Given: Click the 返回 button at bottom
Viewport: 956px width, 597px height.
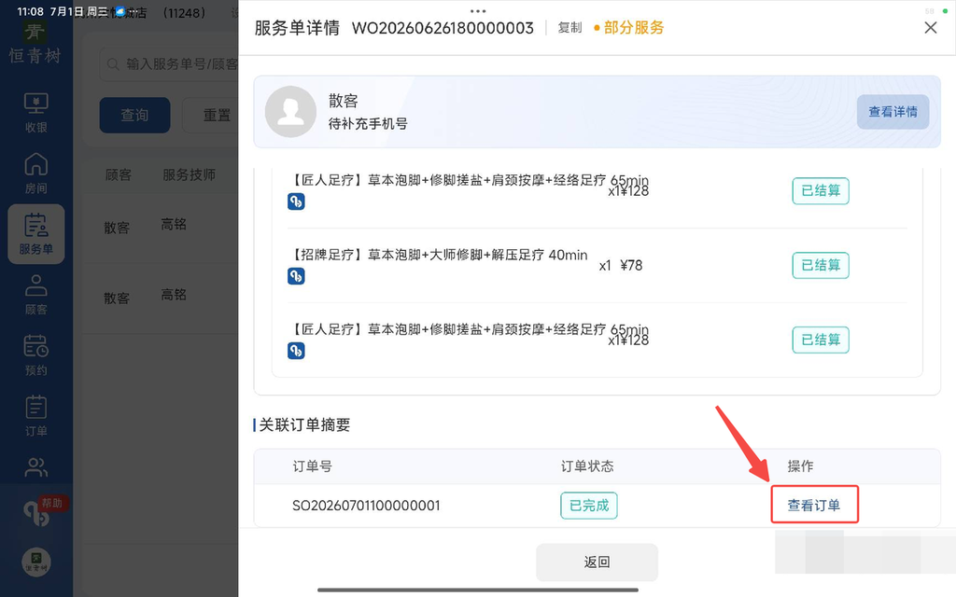Looking at the screenshot, I should tap(597, 562).
